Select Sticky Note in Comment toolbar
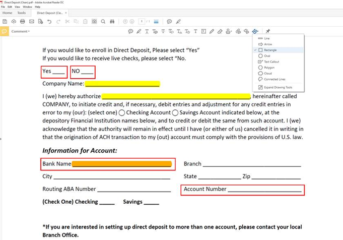The height and width of the screenshot is (240, 343). (x=130, y=31)
